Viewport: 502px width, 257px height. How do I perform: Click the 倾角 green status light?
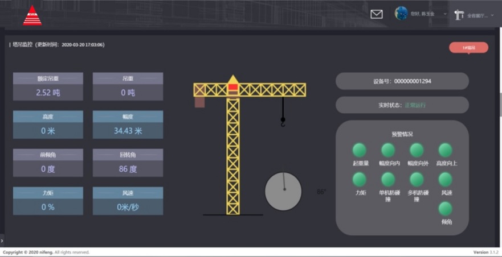point(445,209)
